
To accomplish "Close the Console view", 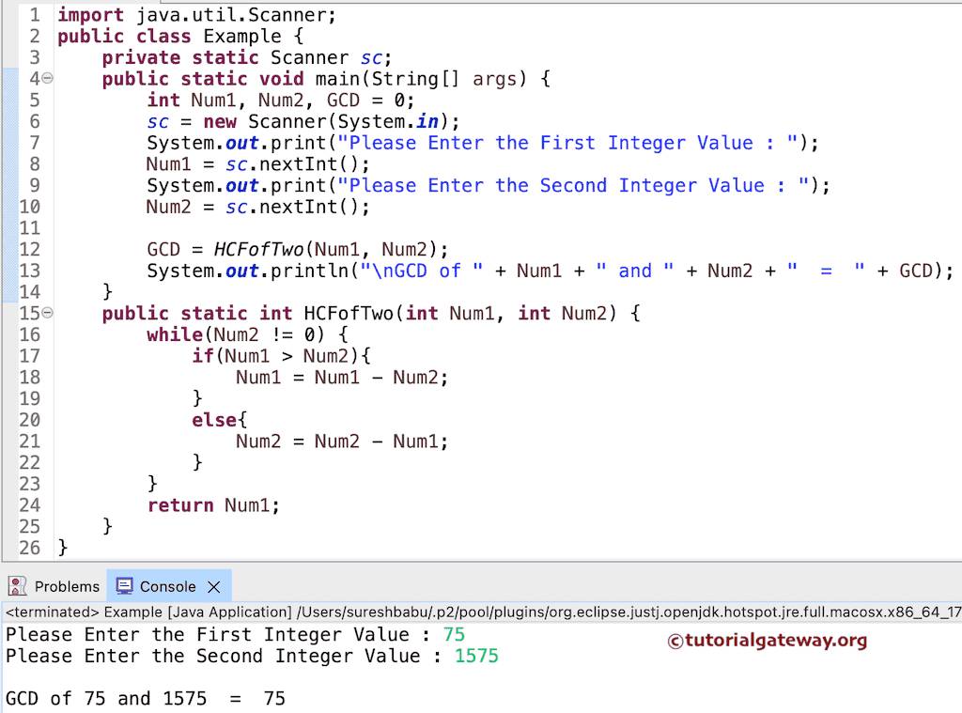I will (213, 586).
